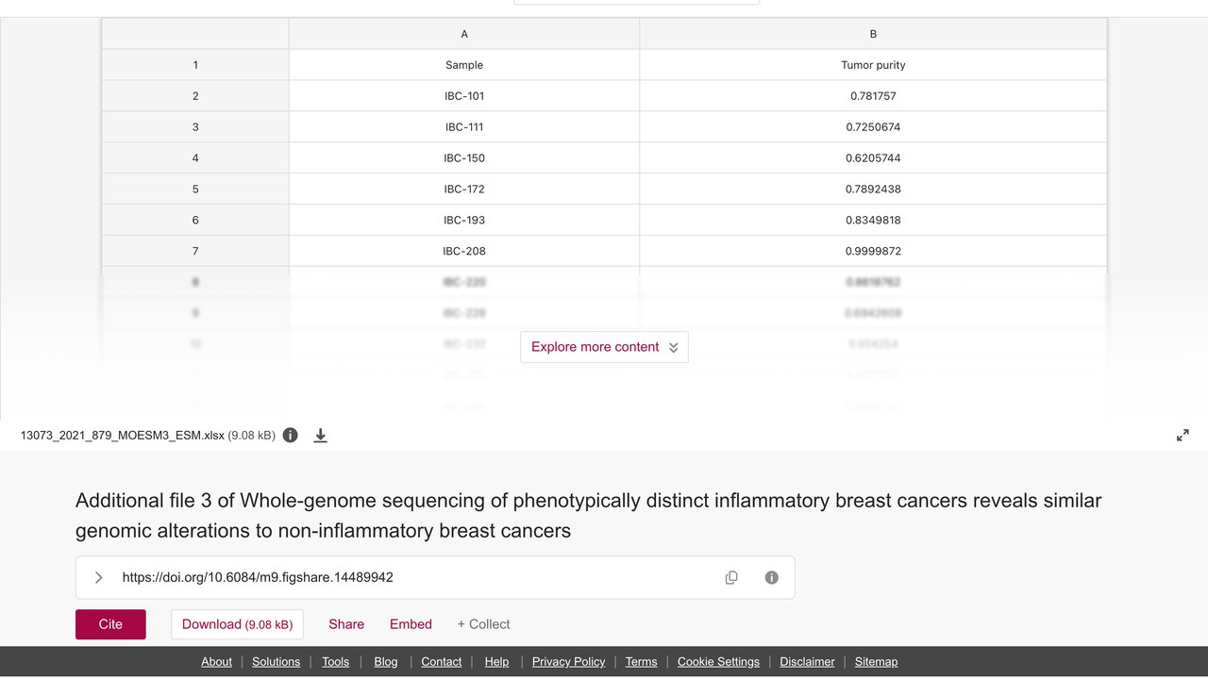The width and height of the screenshot is (1208, 679).
Task: Copy the DOI link to clipboard
Action: [731, 577]
